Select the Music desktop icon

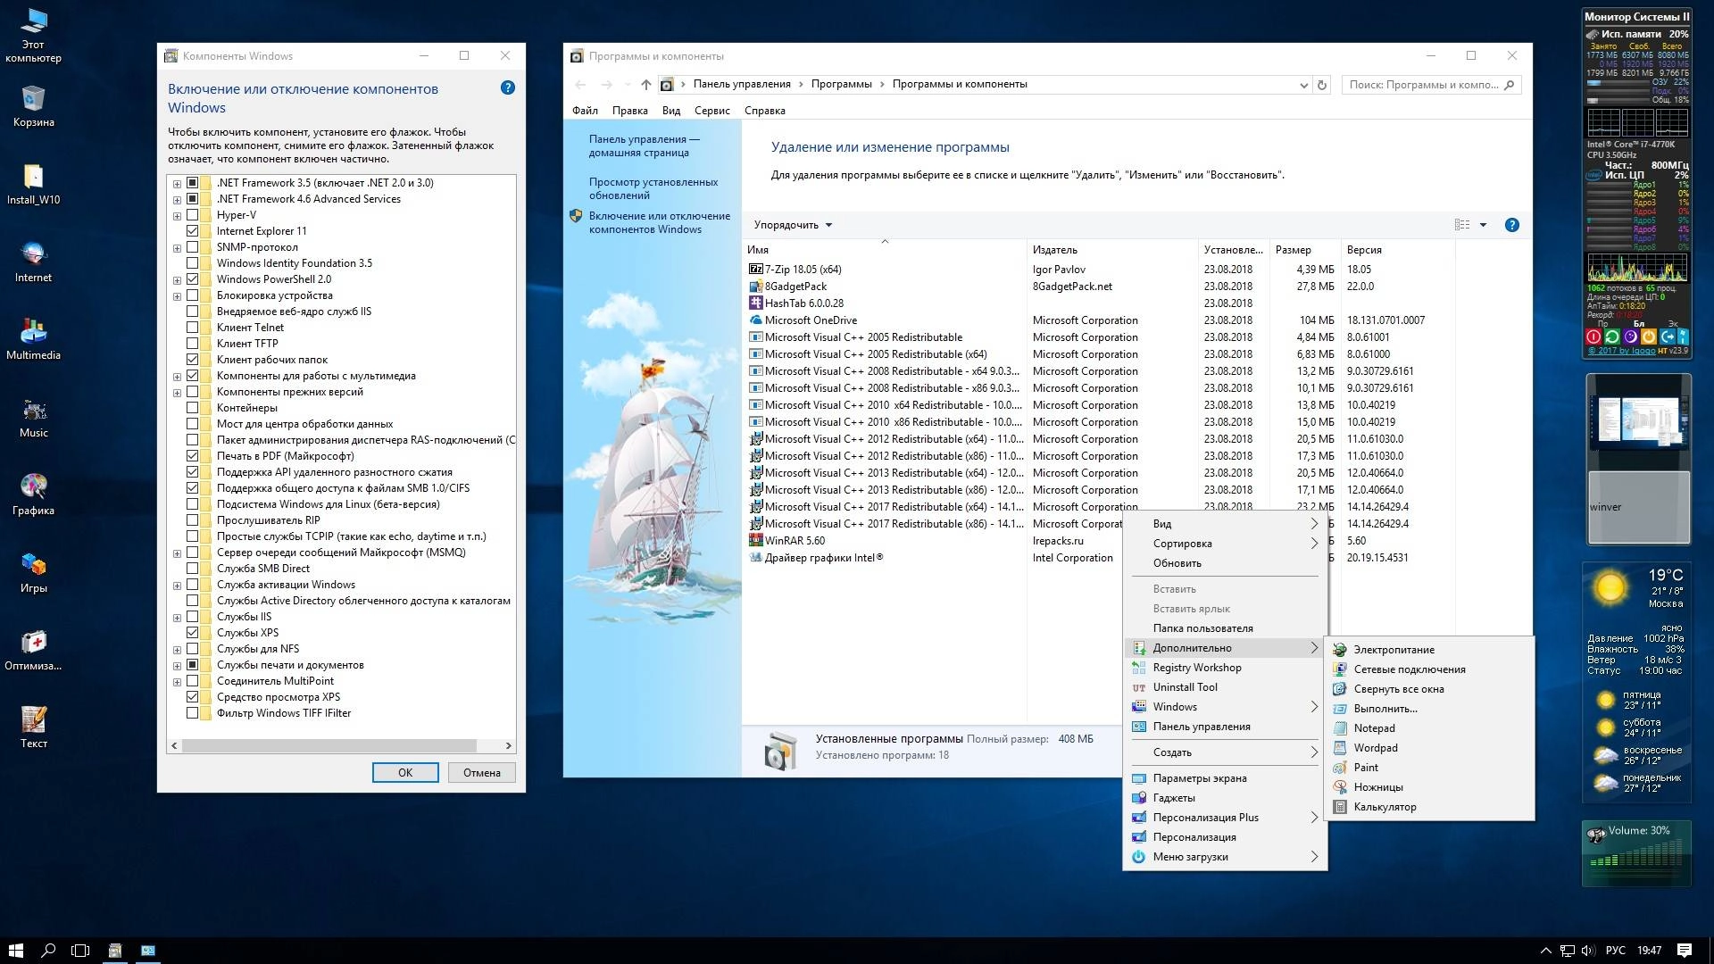[x=33, y=417]
